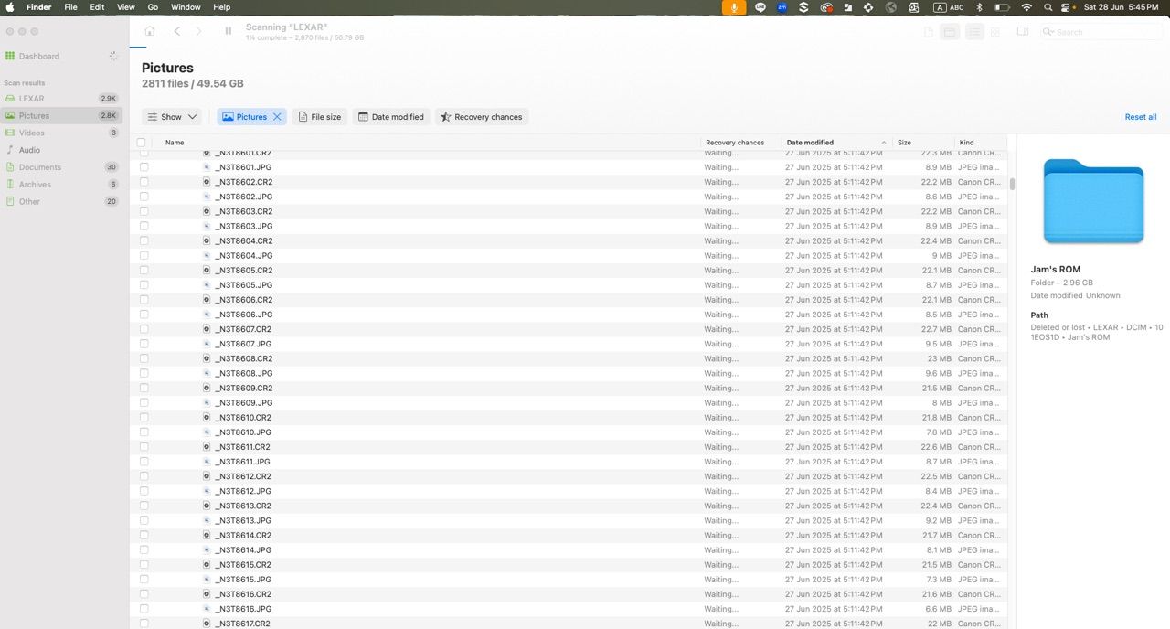
Task: Switch to the folder view icon
Action: [x=951, y=32]
